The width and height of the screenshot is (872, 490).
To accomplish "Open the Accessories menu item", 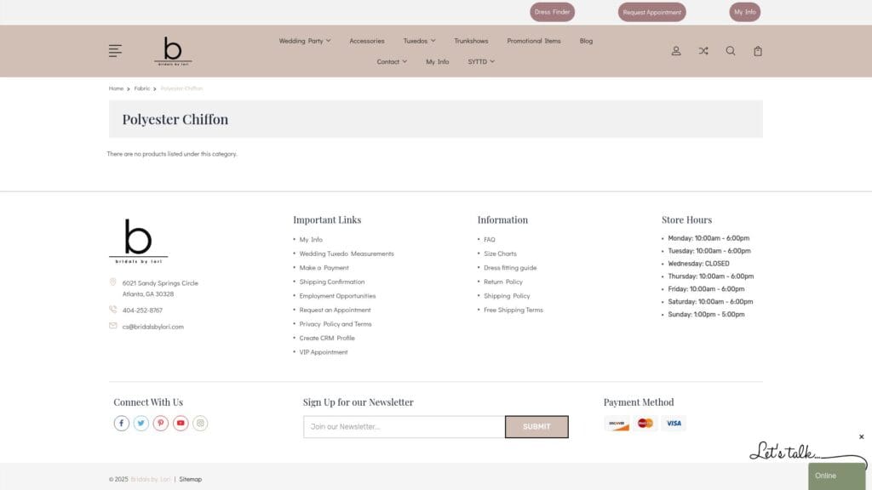I will click(366, 41).
